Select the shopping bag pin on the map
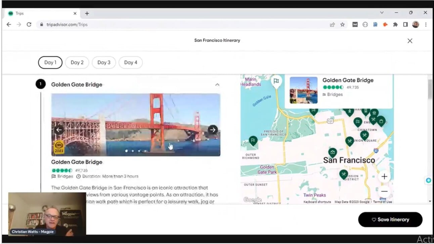 point(381,121)
